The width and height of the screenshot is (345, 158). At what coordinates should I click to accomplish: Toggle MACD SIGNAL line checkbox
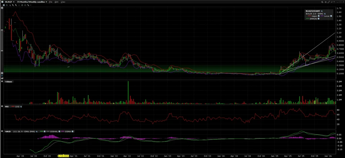(60, 131)
